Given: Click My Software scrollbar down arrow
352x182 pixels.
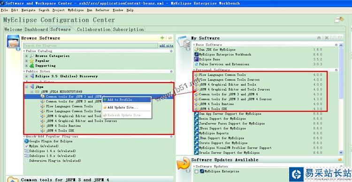Looking at the screenshot, I should click(x=341, y=152).
